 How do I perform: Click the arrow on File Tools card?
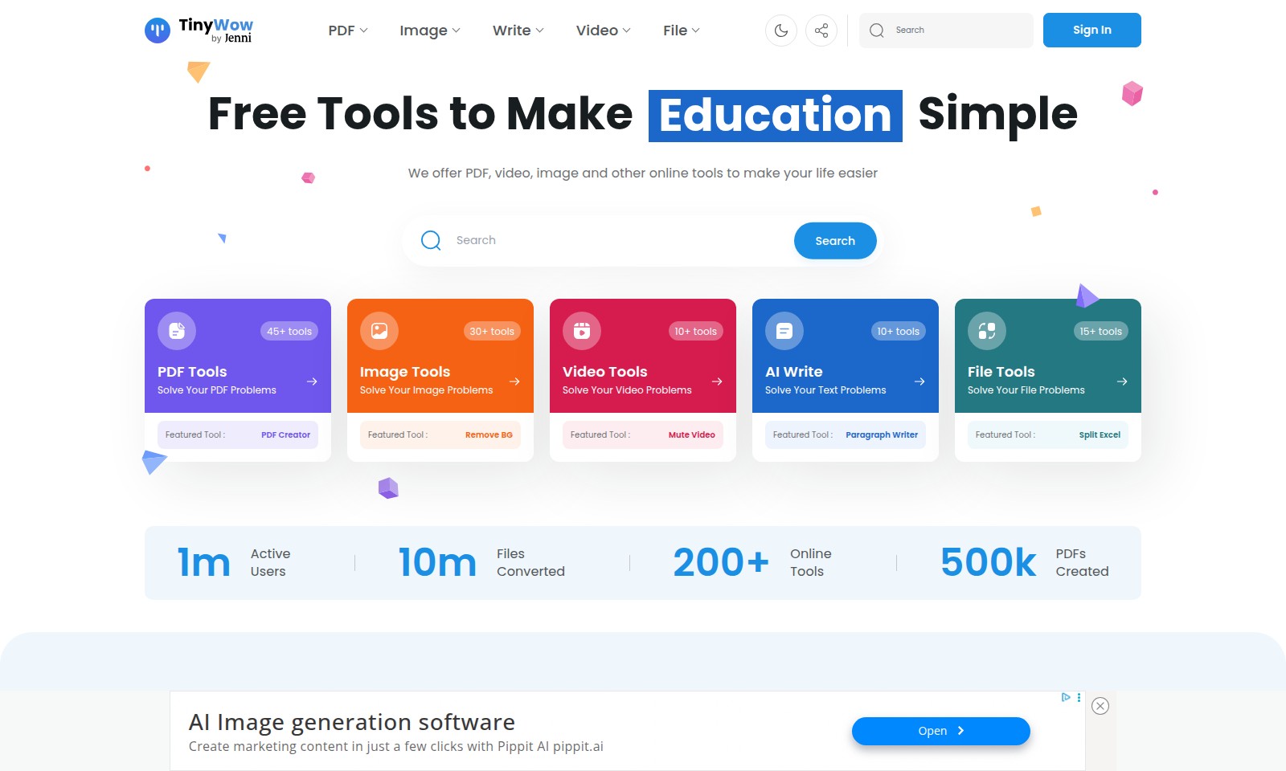(1122, 381)
